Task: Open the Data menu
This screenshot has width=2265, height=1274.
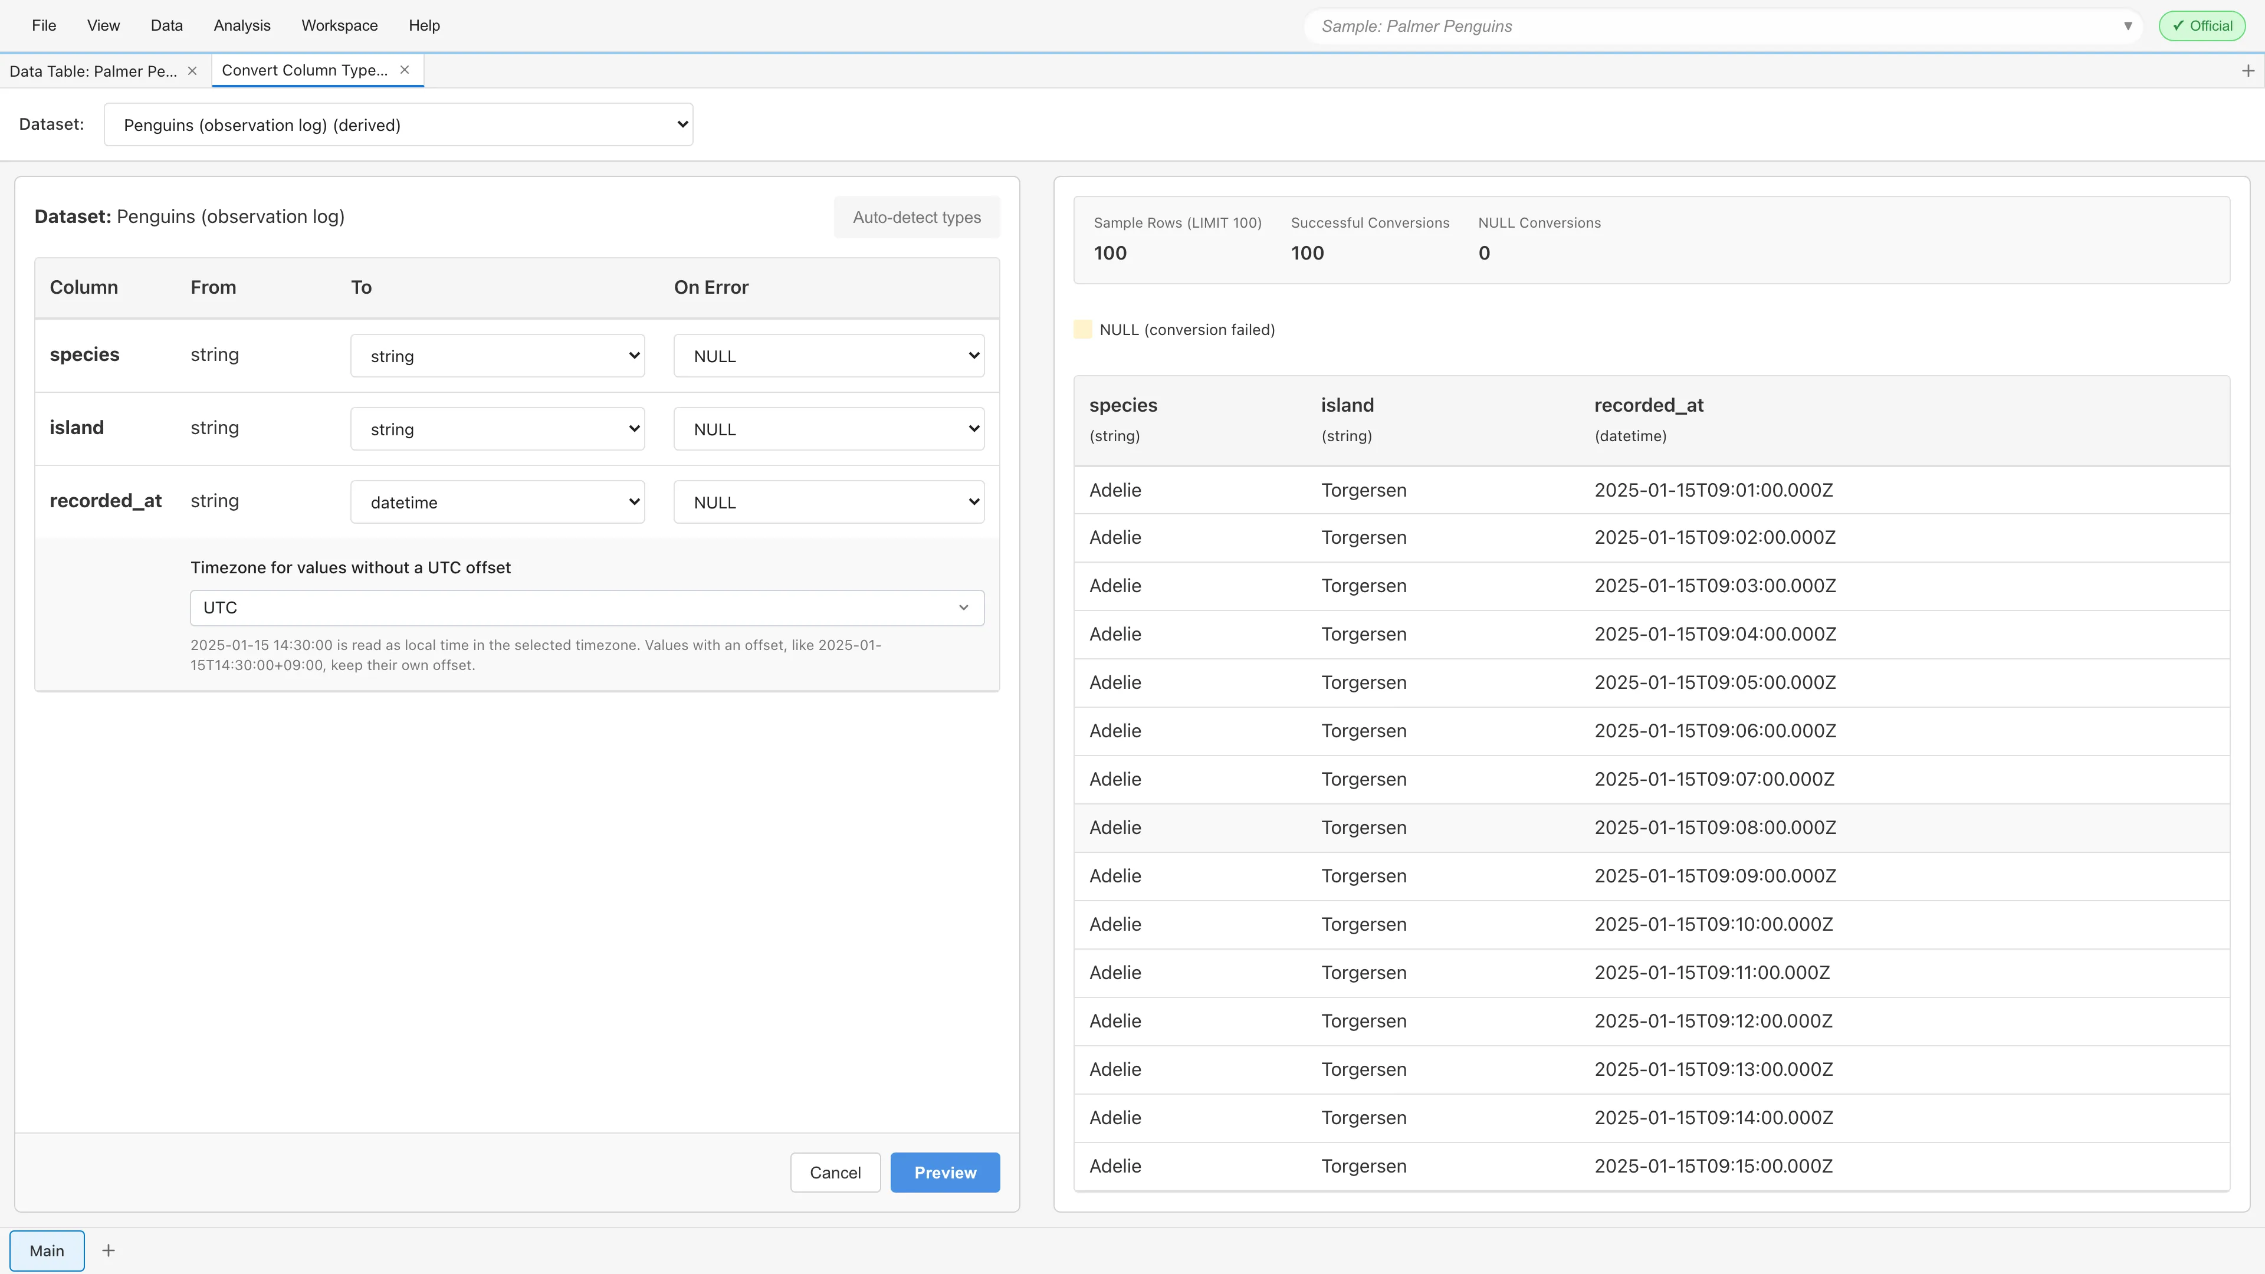Action: point(166,25)
